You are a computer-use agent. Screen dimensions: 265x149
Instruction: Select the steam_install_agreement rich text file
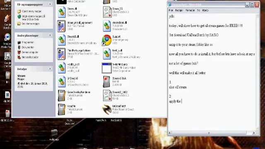tap(61, 26)
